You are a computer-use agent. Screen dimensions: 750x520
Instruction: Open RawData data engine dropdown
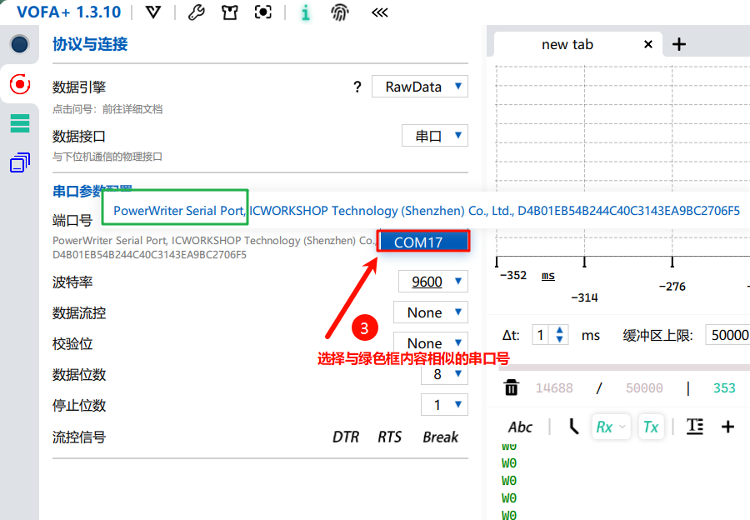(420, 87)
